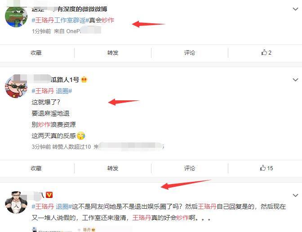The image size is (302, 232).
Task: Click 转发 under the second post
Action: [113, 168]
